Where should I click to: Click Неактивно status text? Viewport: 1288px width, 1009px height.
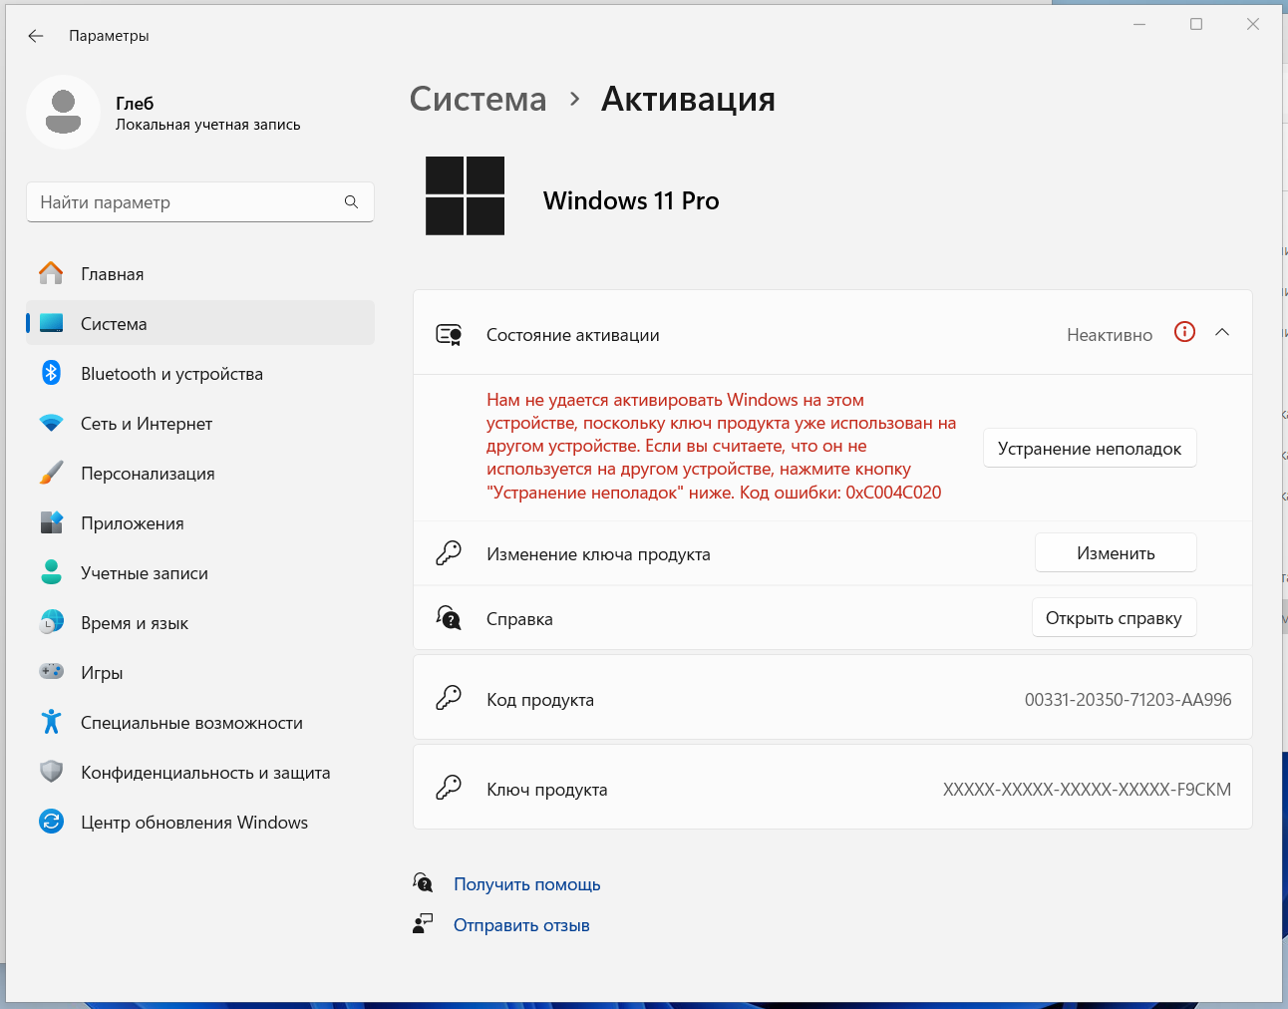1110,335
